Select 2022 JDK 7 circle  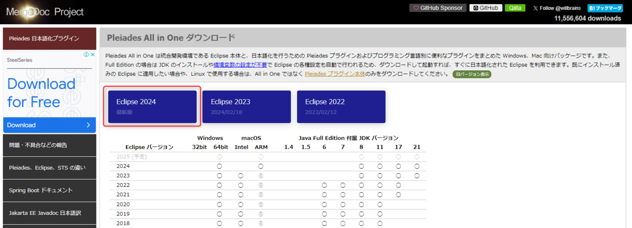coord(343,185)
